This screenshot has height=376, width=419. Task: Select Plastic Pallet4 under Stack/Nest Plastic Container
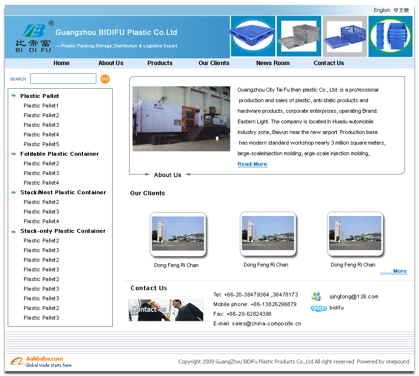41,221
